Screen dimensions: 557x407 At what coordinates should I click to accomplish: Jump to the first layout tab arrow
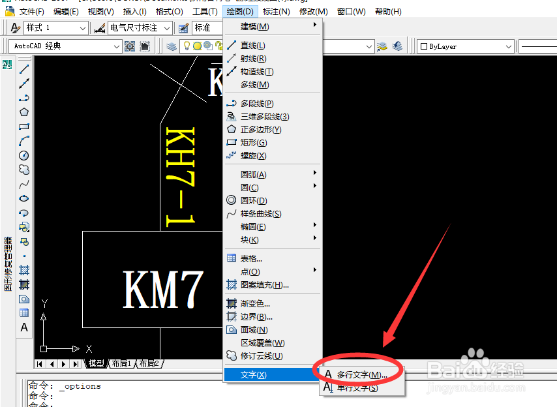[40, 364]
